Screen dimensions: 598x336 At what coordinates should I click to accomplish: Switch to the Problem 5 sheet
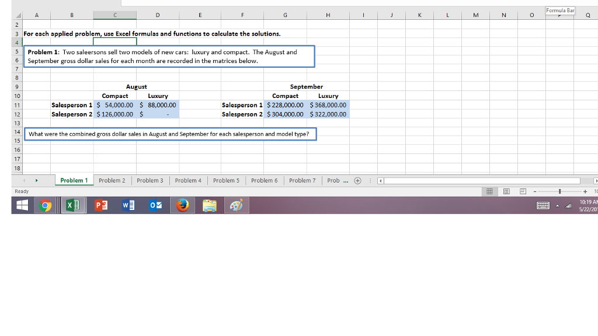pyautogui.click(x=226, y=180)
